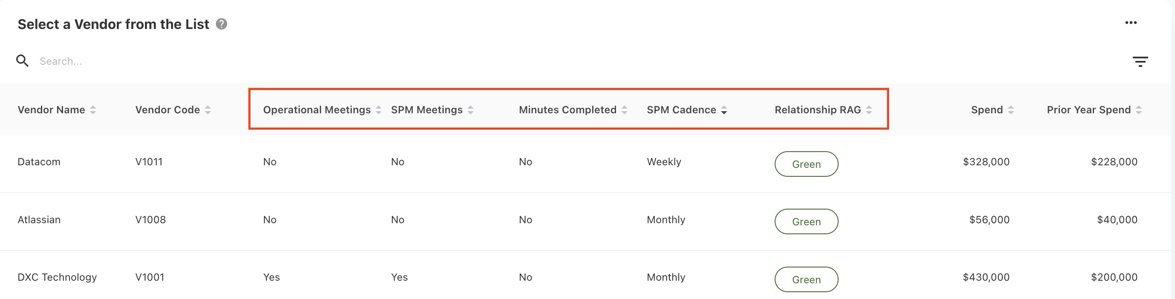Sort by SPM Meetings arrows
Image resolution: width=1175 pixels, height=299 pixels.
[471, 110]
